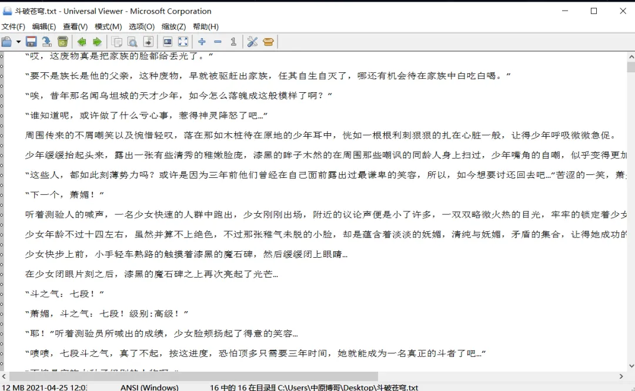Open the 文件(F) menu
635x391 pixels.
coord(14,26)
